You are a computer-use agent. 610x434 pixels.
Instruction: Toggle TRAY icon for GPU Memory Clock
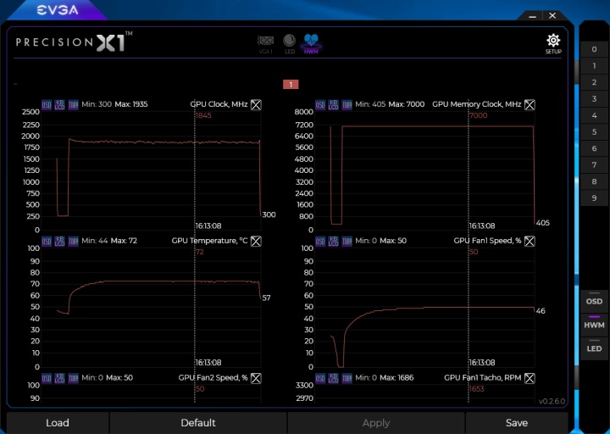click(347, 105)
